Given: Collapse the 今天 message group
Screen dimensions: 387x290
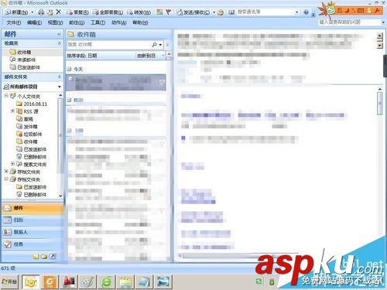Looking at the screenshot, I should pos(69,69).
